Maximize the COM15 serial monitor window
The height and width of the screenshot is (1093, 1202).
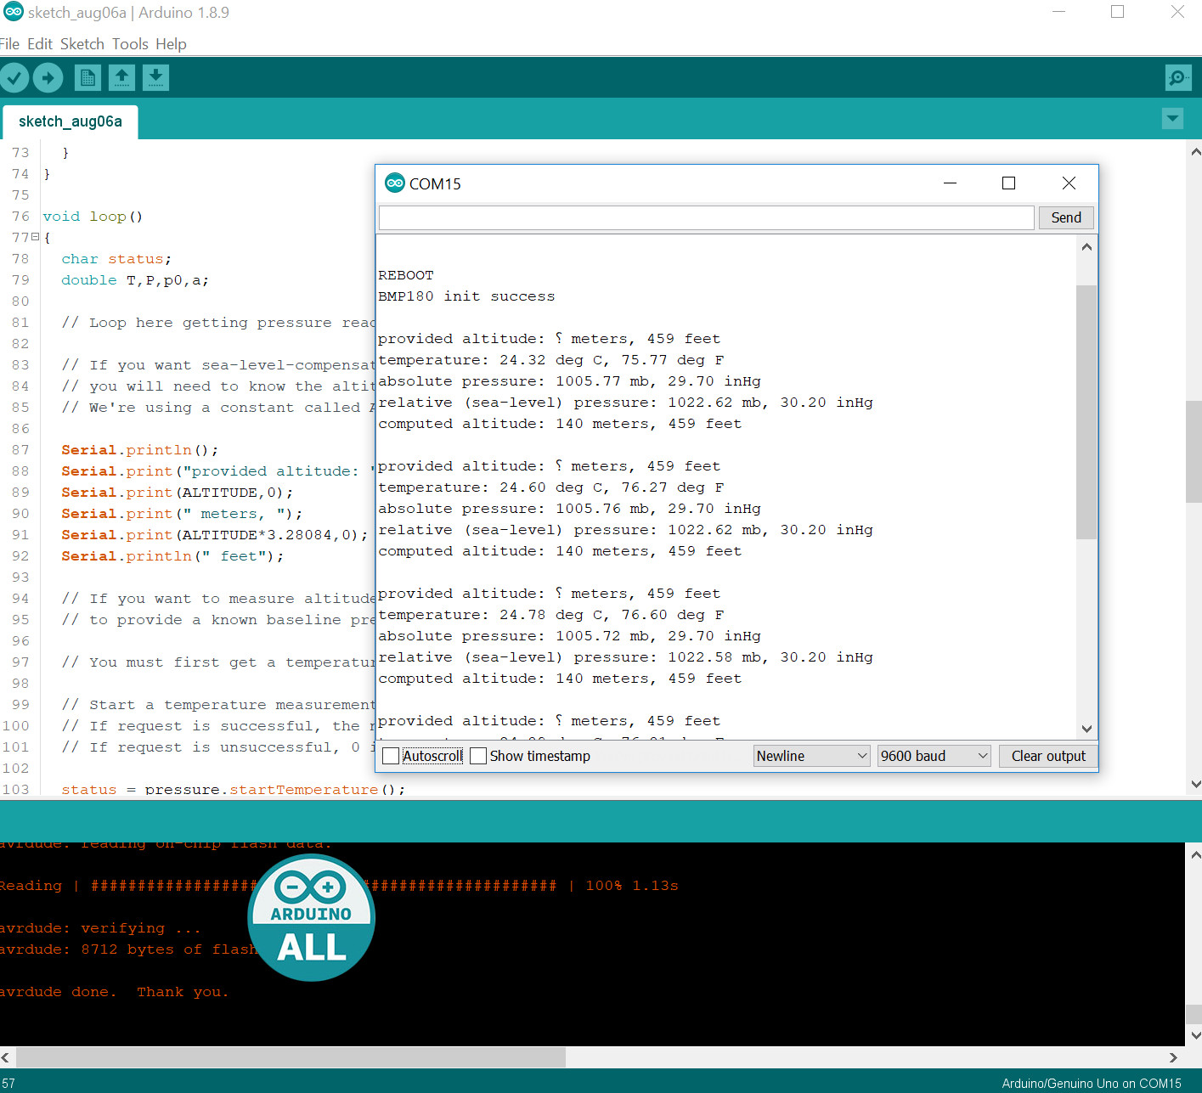1009,183
